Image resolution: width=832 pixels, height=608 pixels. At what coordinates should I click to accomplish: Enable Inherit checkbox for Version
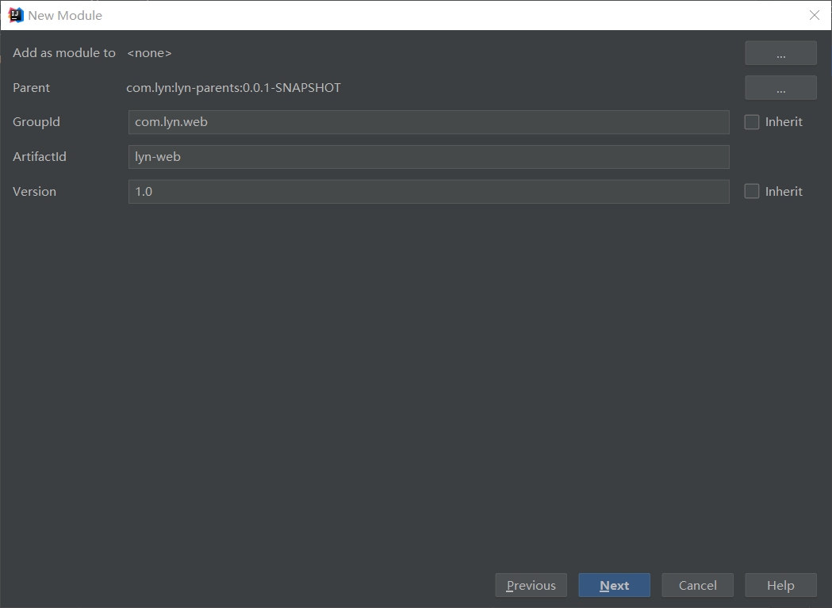[x=752, y=192]
